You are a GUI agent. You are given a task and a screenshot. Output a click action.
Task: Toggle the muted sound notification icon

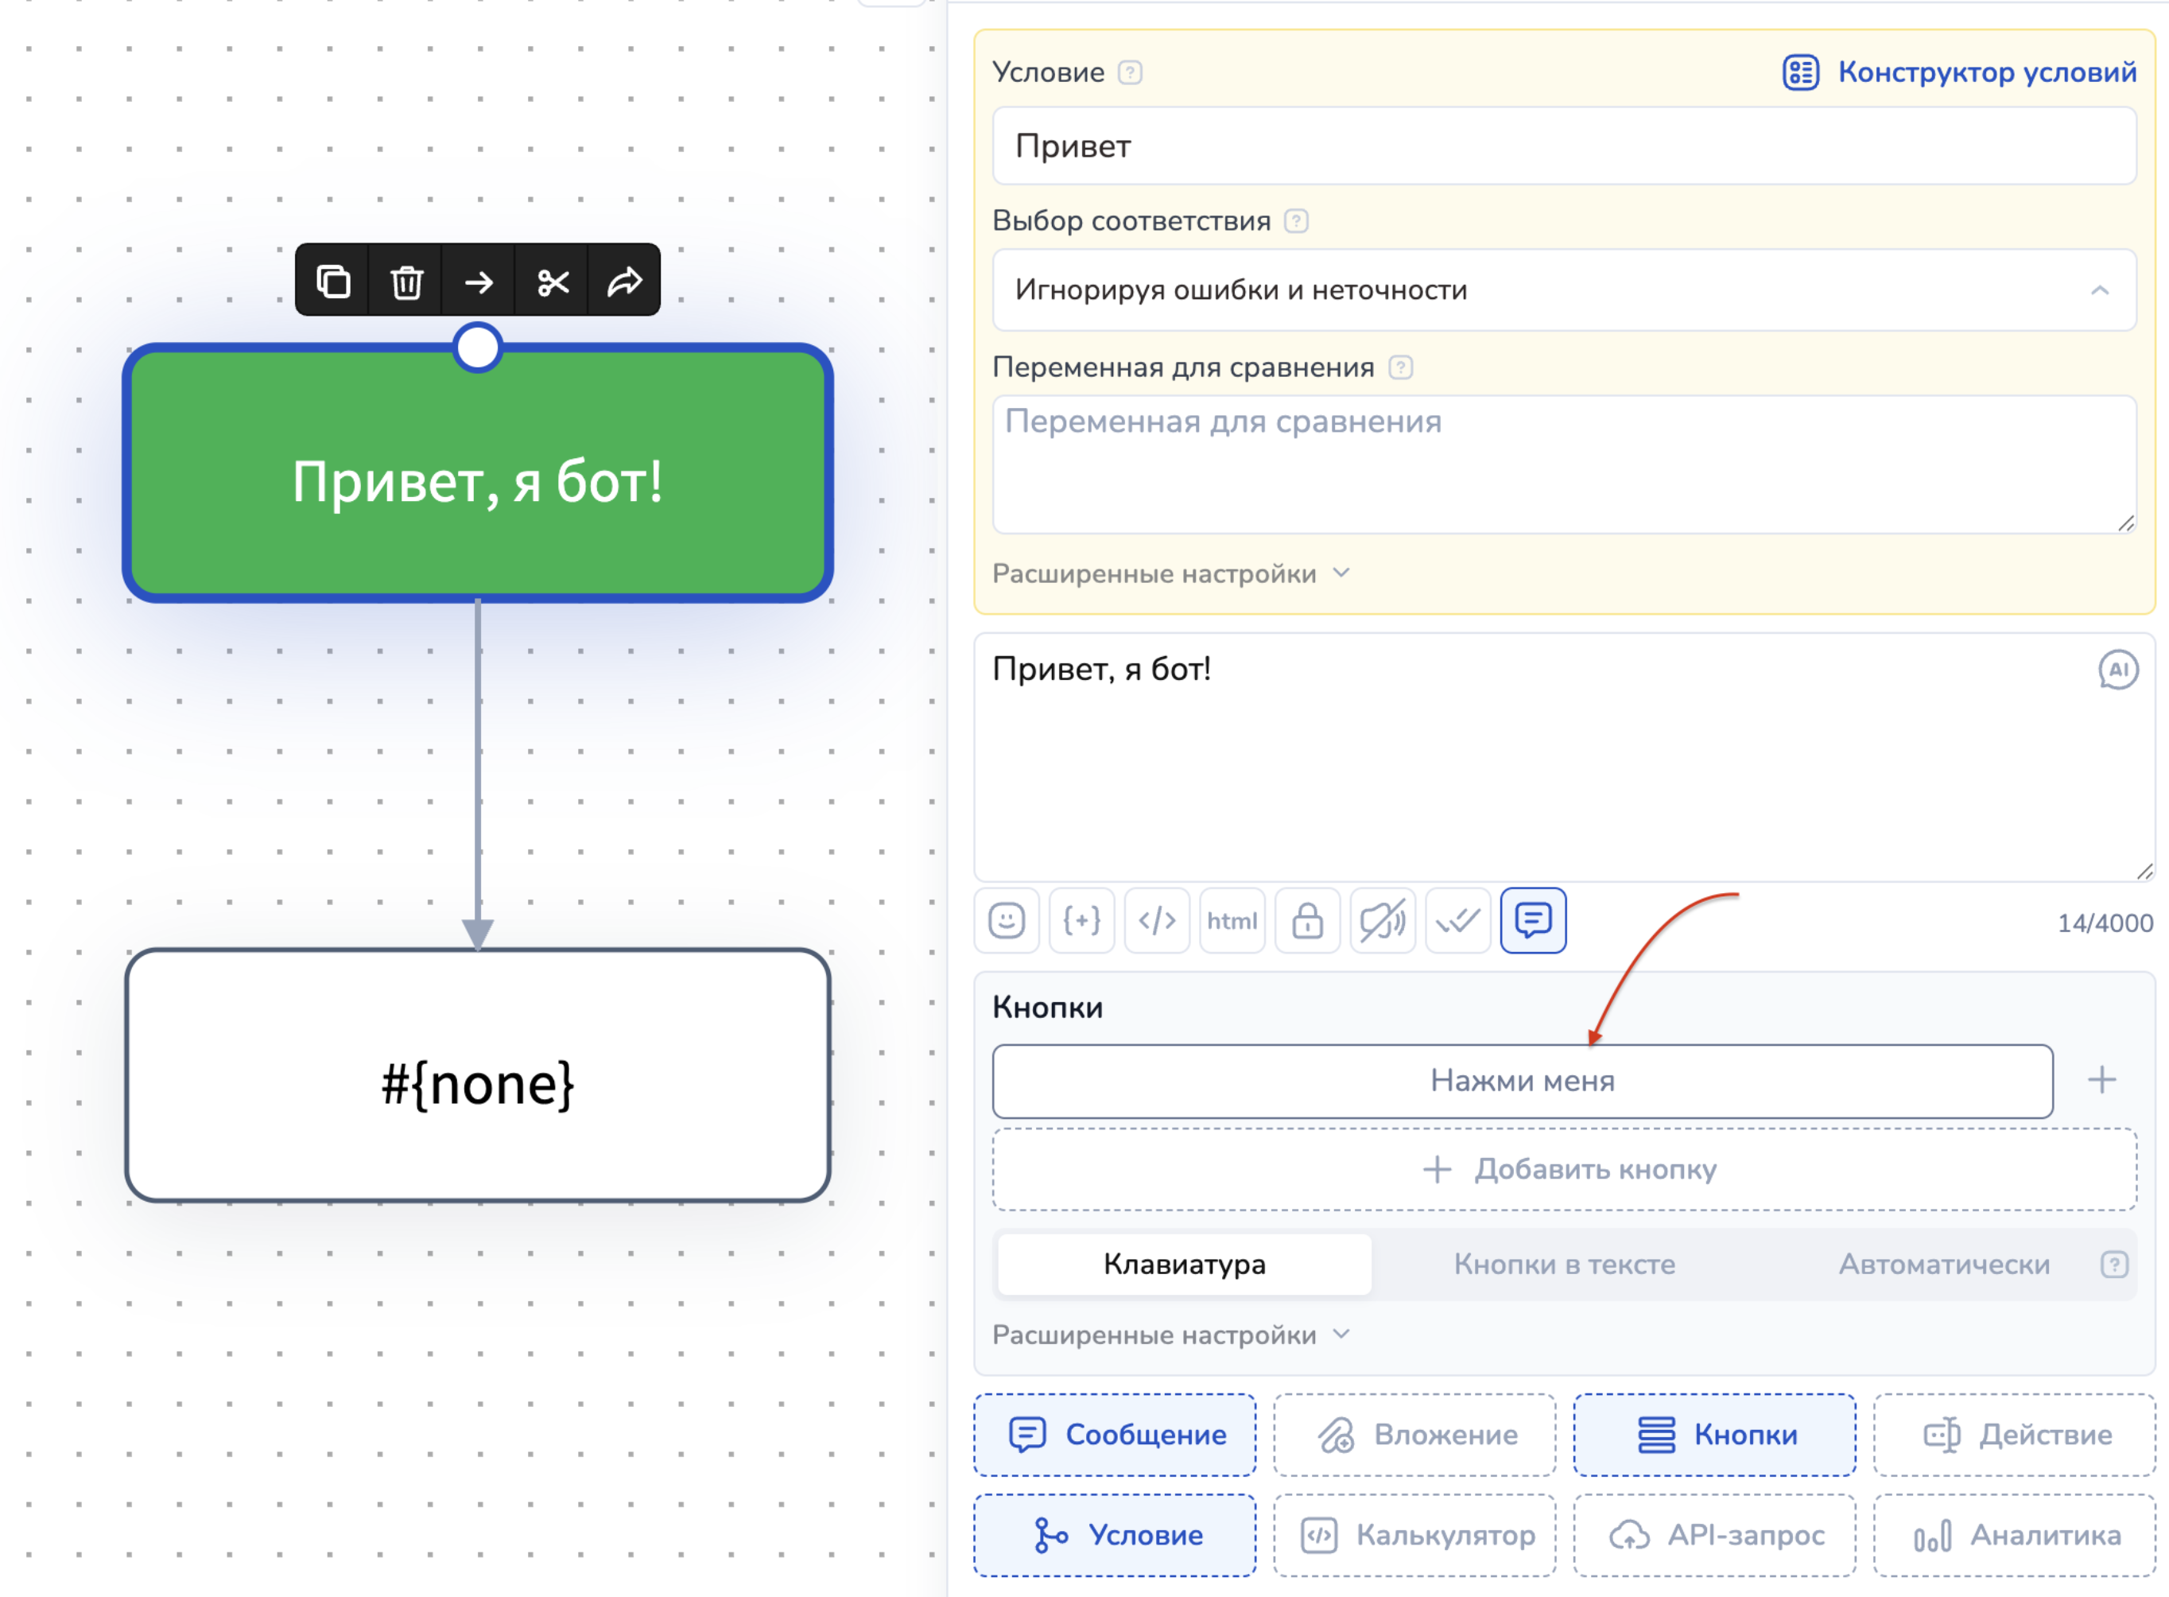click(x=1383, y=920)
